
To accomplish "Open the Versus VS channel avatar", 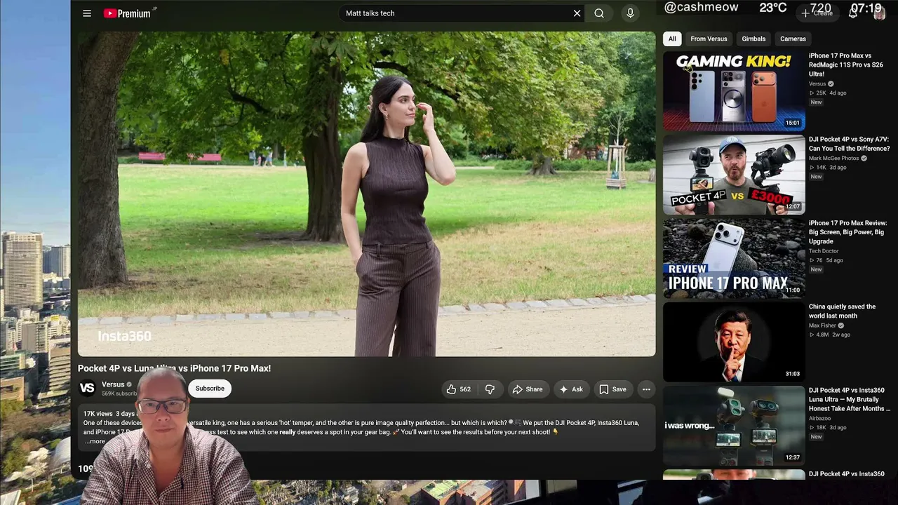I will coord(87,388).
